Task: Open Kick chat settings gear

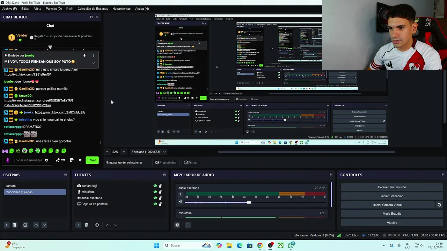Action: 80,160
